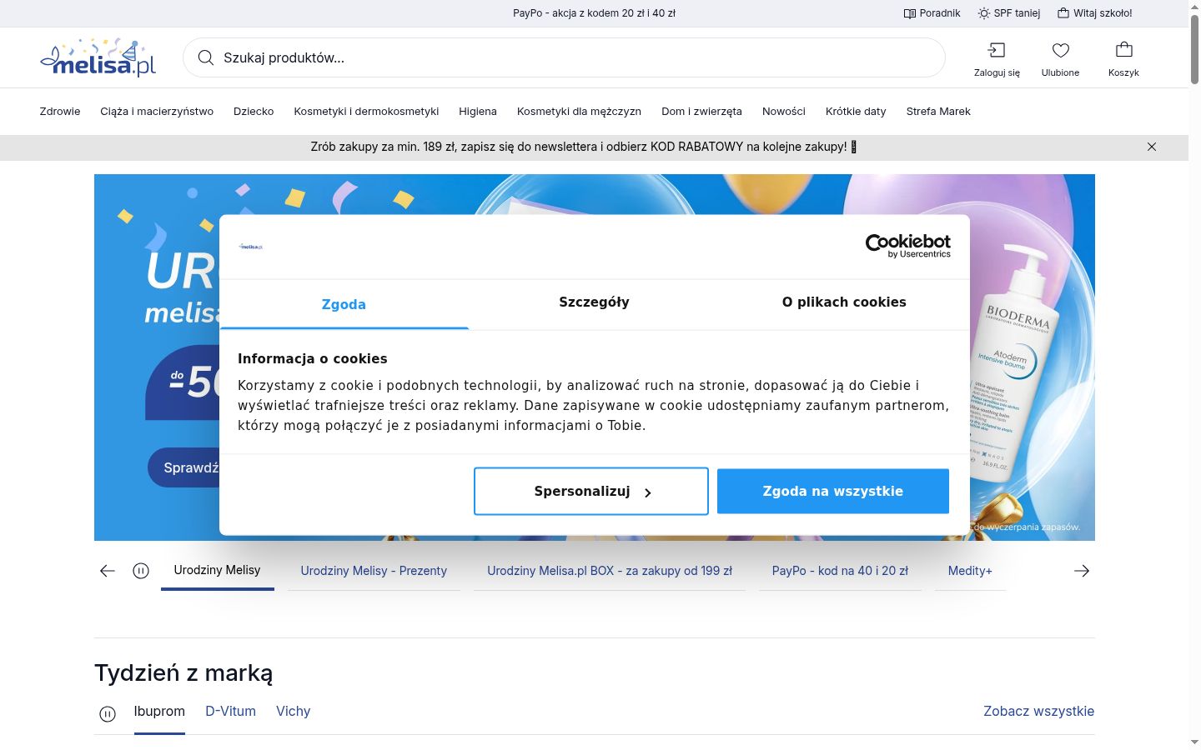Switch to O plikach cookies tab
The height and width of the screenshot is (750, 1201).
(x=844, y=302)
